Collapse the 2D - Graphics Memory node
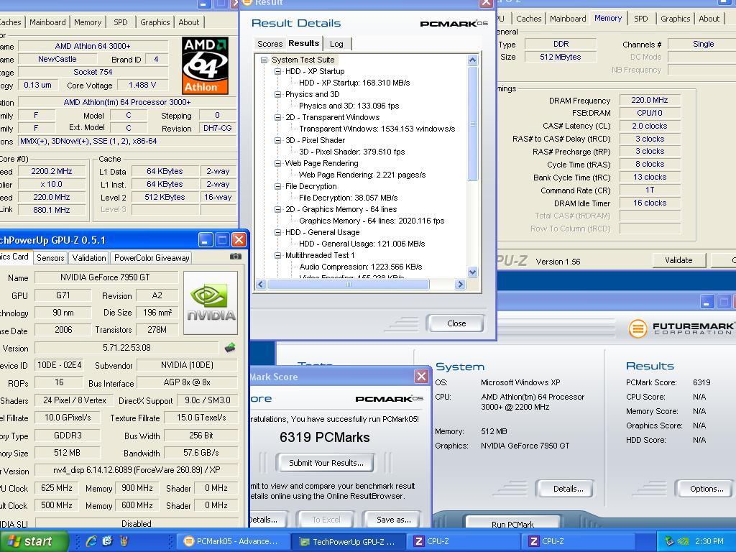Image resolution: width=736 pixels, height=552 pixels. [x=277, y=209]
